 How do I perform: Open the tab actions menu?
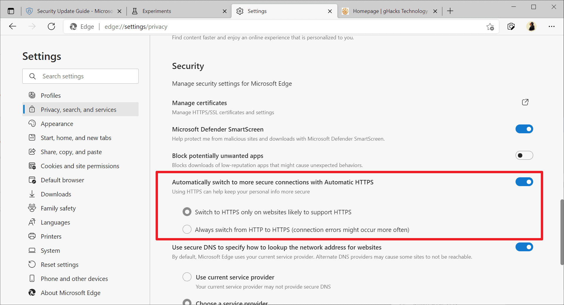[11, 11]
